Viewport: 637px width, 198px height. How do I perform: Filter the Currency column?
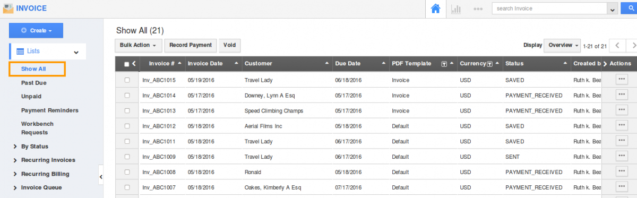[x=489, y=64]
